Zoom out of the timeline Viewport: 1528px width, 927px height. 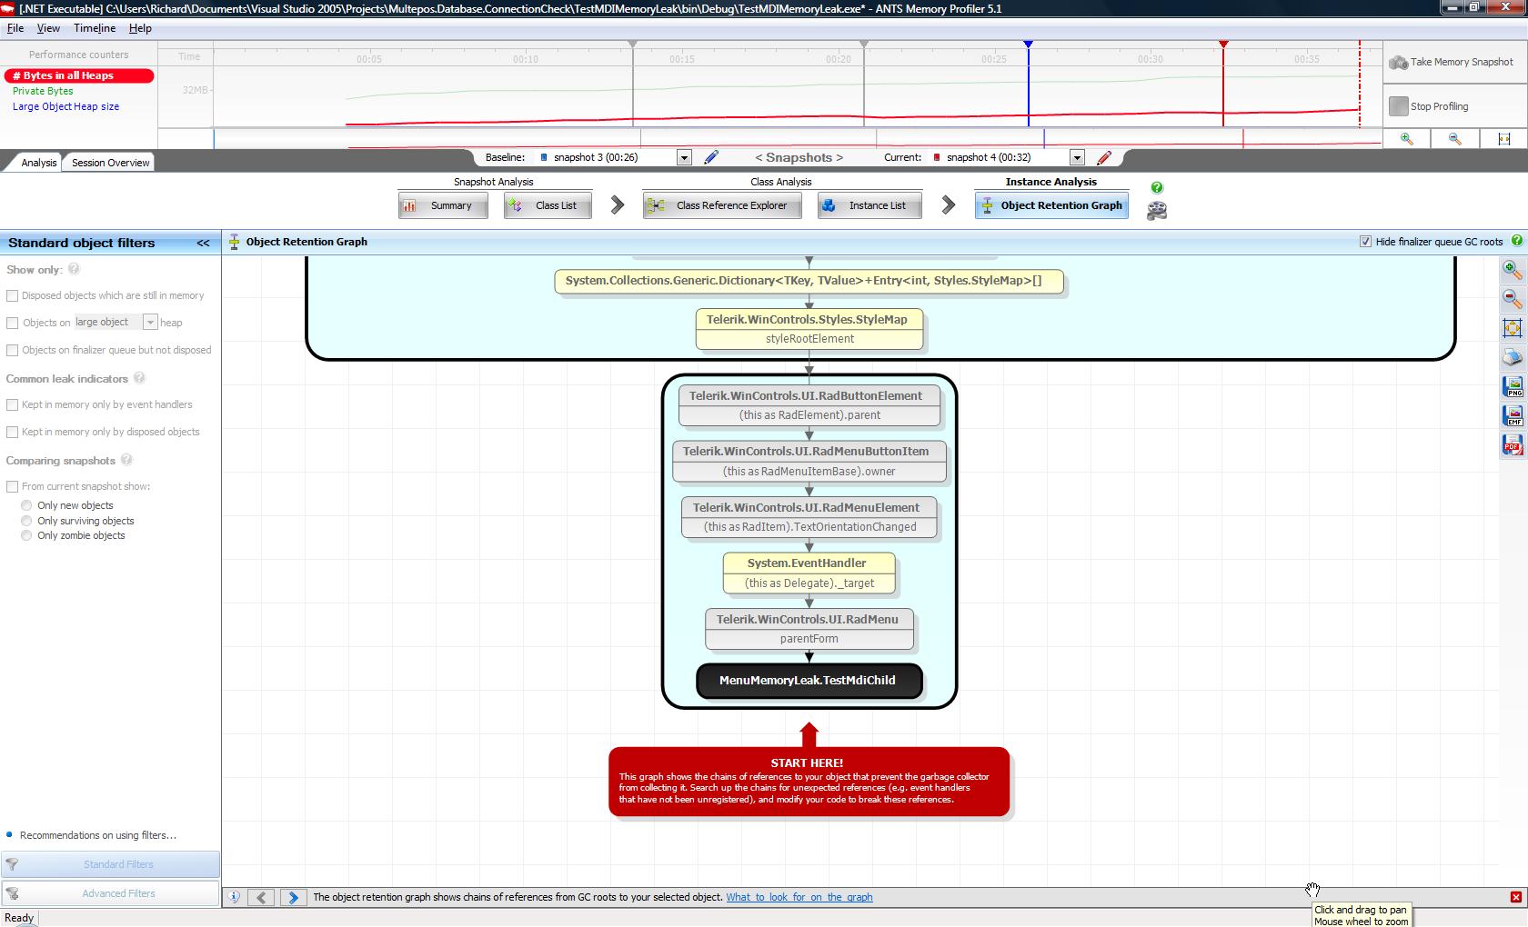(1454, 139)
